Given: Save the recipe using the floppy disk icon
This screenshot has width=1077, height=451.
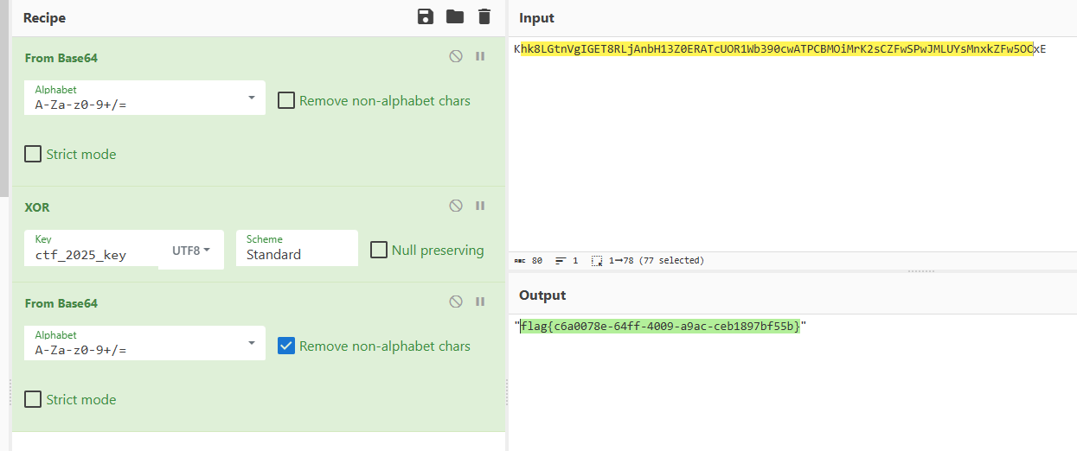Looking at the screenshot, I should (425, 17).
